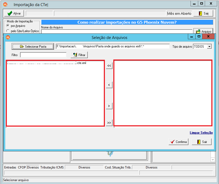Image resolution: width=219 pixels, height=184 pixels.
Task: Close the Importação da CTe window
Action: (x=211, y=4)
